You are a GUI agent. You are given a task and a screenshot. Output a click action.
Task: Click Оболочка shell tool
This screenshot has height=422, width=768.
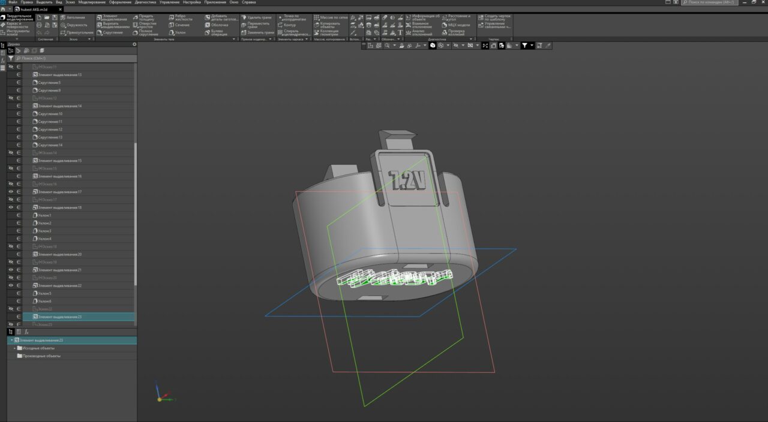217,25
